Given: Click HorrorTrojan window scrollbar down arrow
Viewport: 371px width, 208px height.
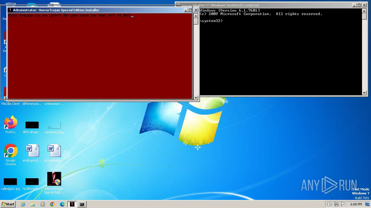Looking at the screenshot, I should (x=196, y=98).
